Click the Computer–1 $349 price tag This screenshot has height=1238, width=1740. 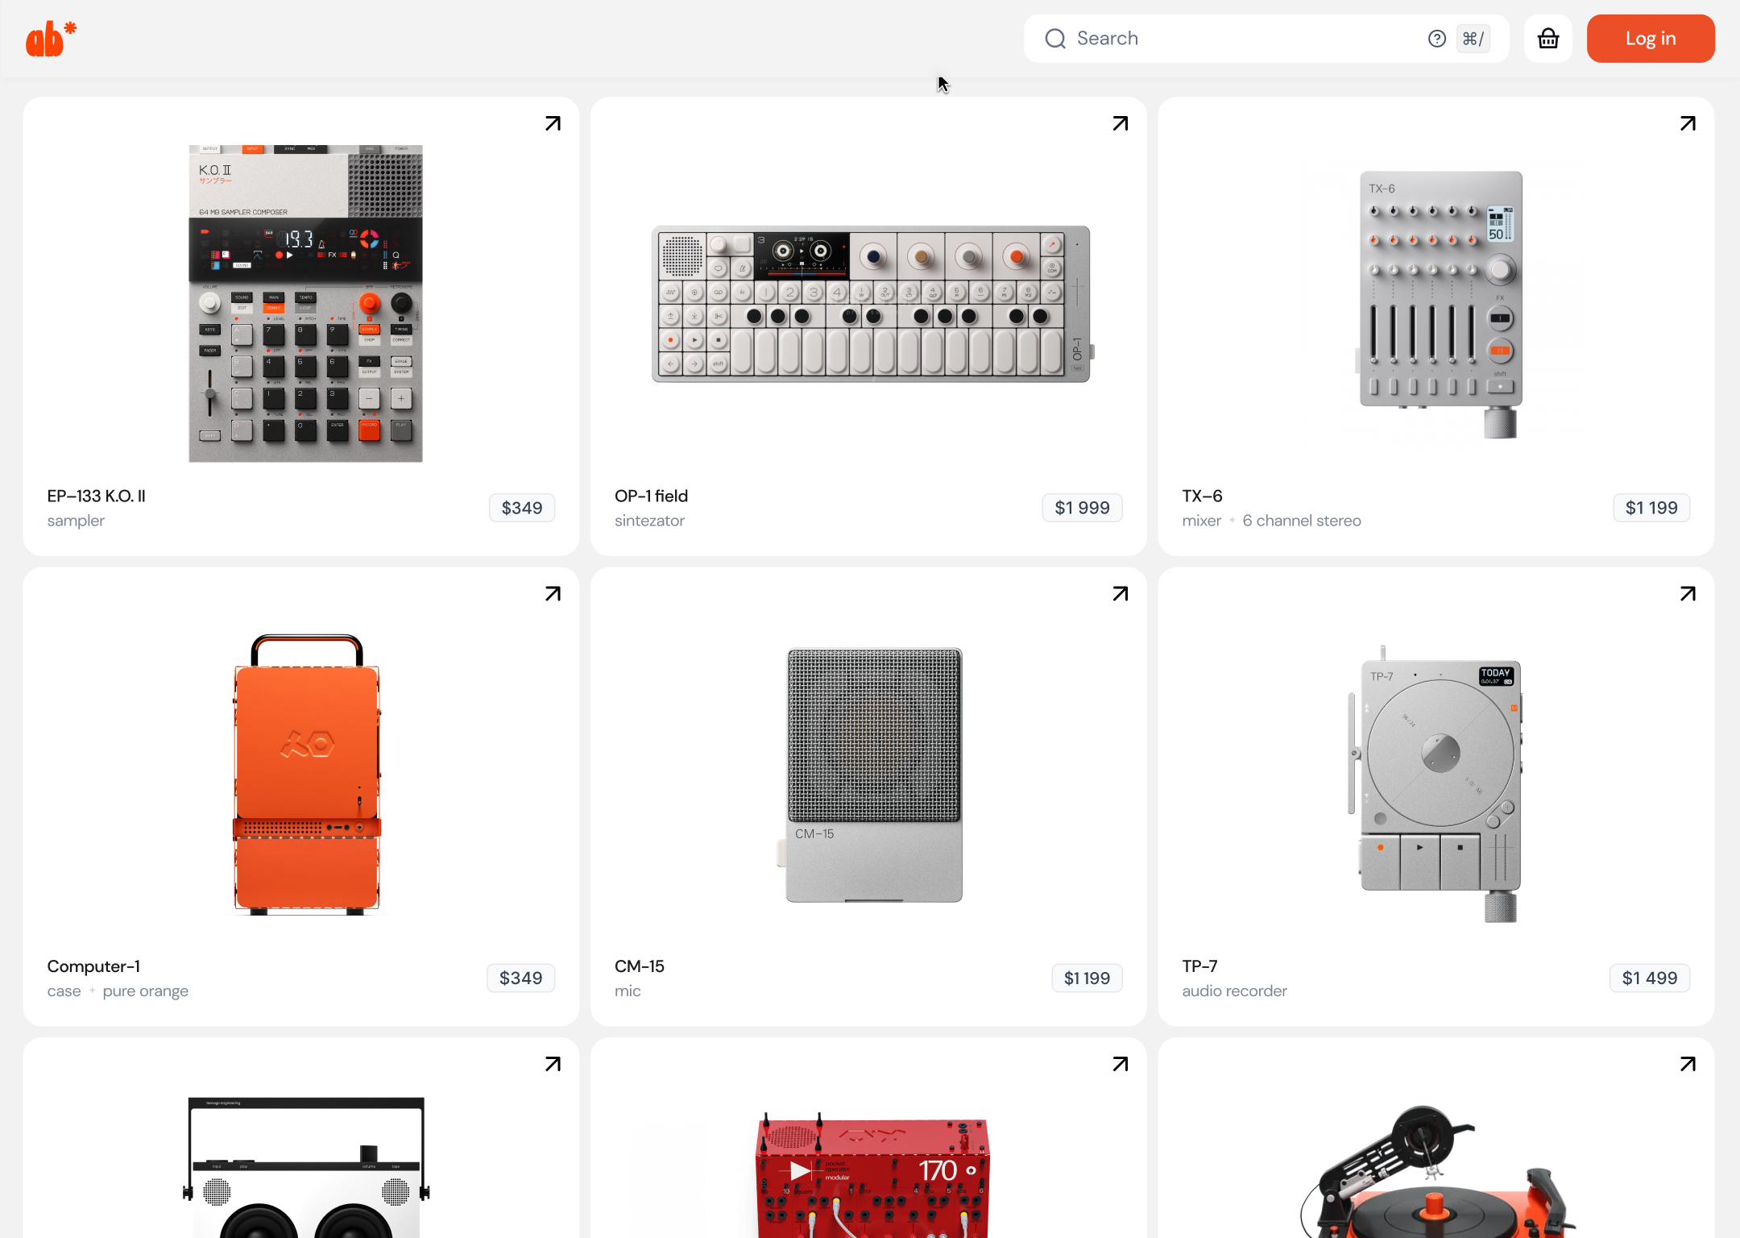[520, 978]
